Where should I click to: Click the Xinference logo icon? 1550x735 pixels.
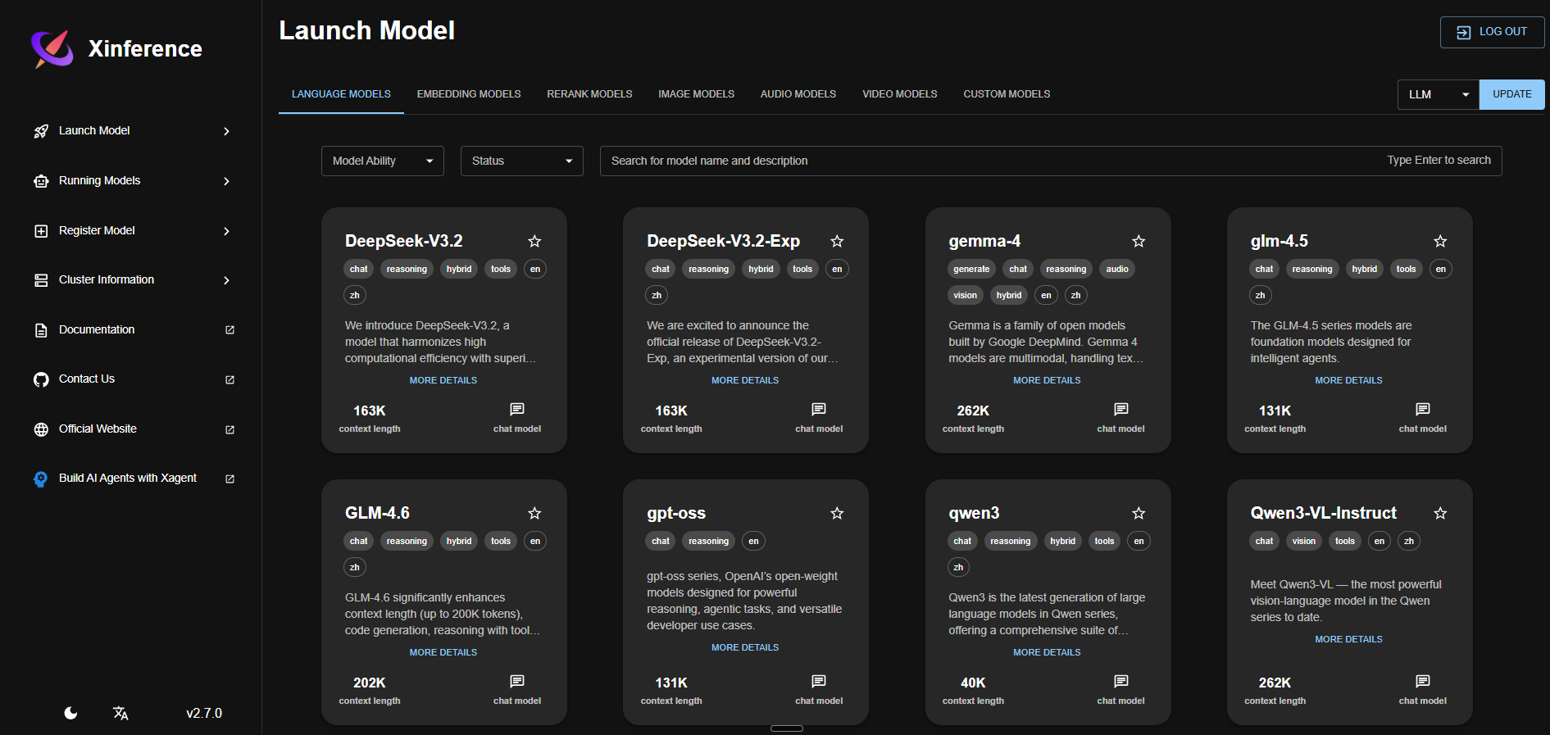pos(52,48)
